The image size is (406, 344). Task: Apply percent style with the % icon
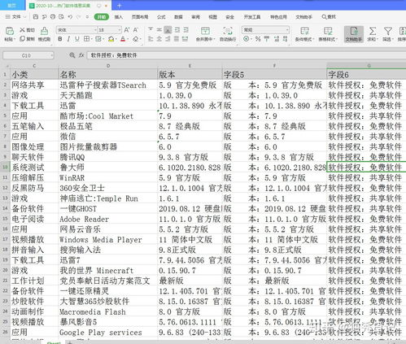258,39
